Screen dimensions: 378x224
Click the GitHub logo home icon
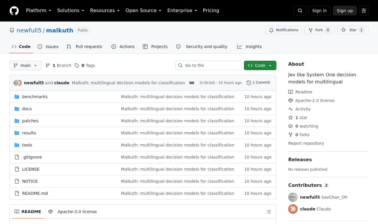point(14,11)
